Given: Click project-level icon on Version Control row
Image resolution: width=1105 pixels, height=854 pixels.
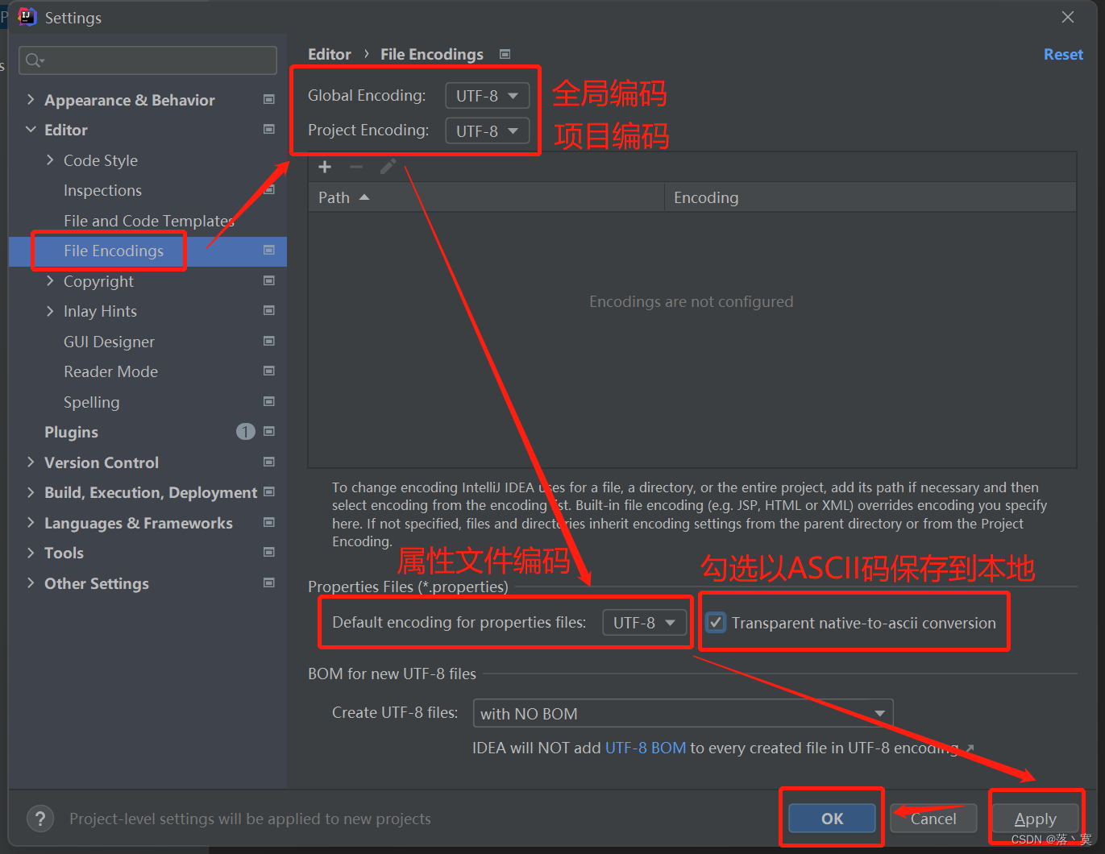Looking at the screenshot, I should coord(269,462).
